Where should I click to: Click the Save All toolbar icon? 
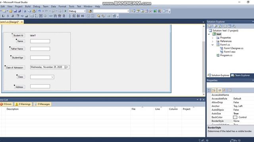coord(19,11)
